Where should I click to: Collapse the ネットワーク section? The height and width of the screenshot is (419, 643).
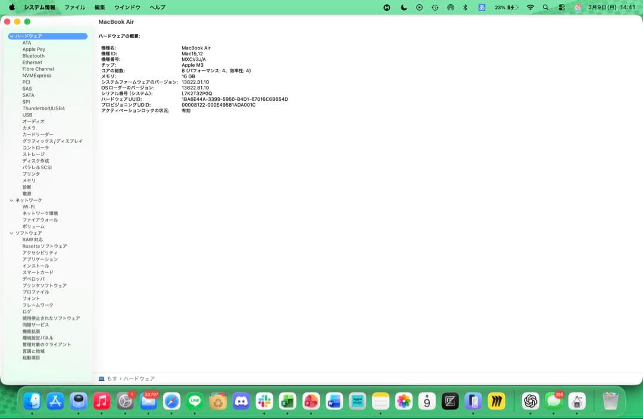coord(11,200)
